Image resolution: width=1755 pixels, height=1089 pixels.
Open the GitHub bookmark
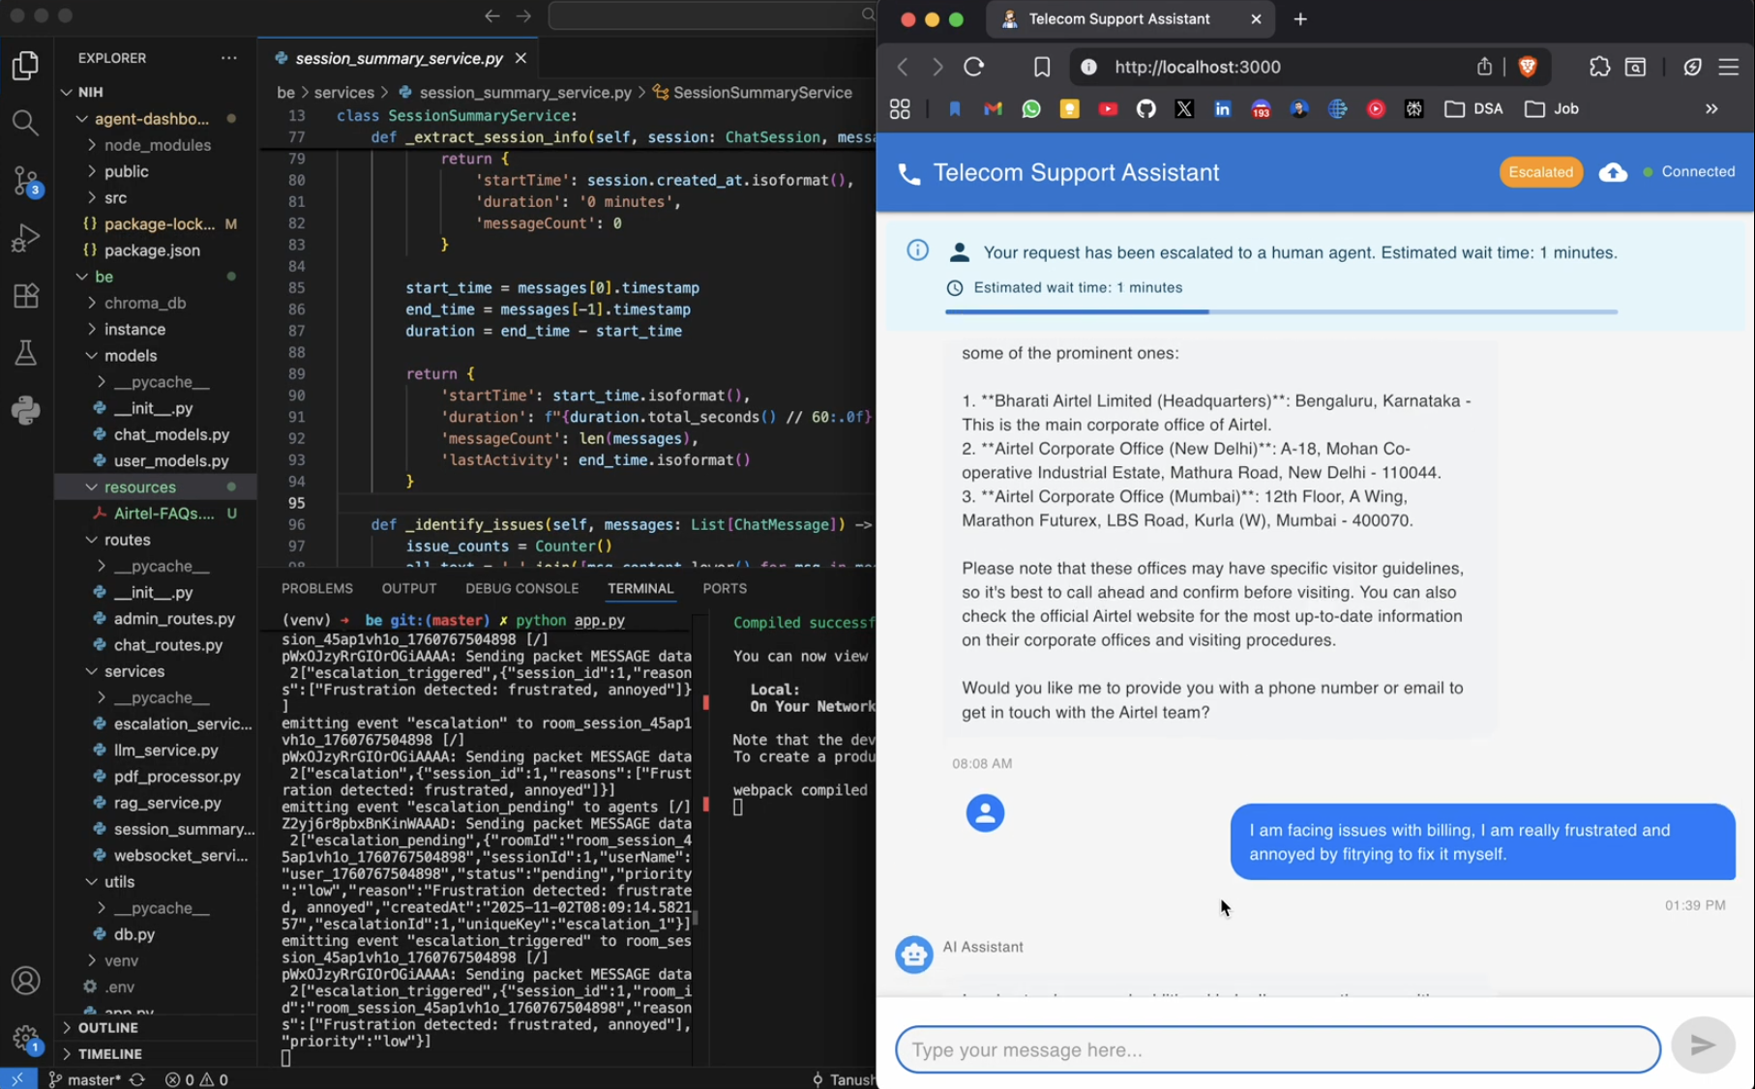point(1146,109)
